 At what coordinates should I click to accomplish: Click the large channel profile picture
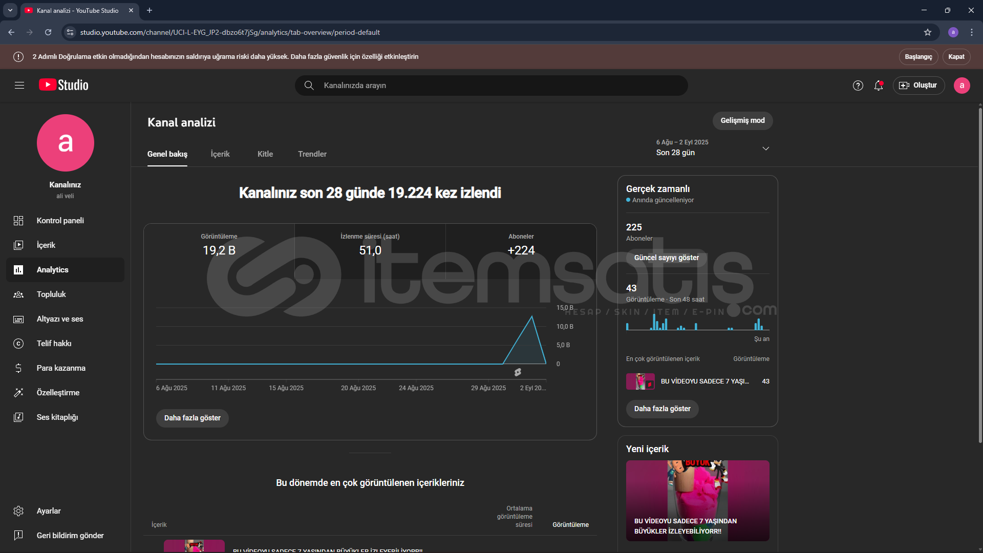[x=66, y=143]
